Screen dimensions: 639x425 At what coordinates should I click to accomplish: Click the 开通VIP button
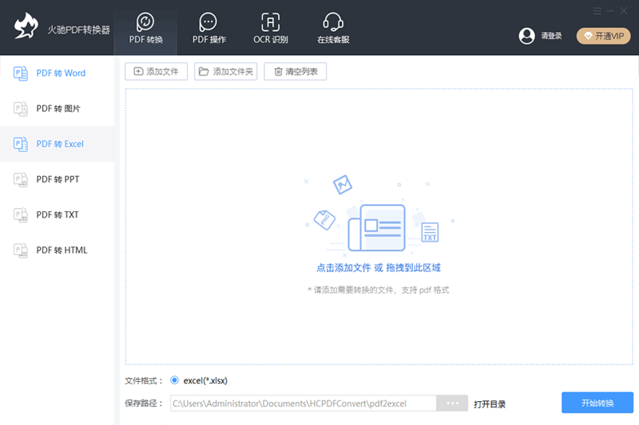coord(604,36)
